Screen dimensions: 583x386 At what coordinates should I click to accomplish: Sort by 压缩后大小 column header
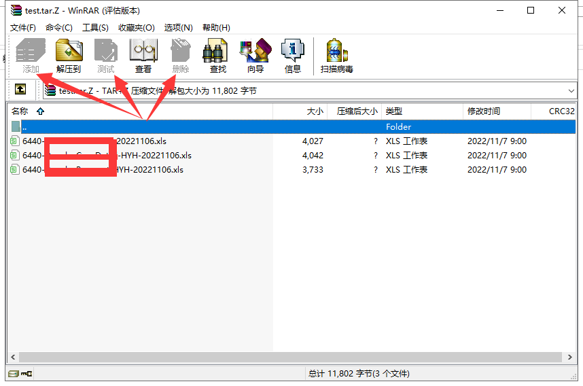point(354,111)
